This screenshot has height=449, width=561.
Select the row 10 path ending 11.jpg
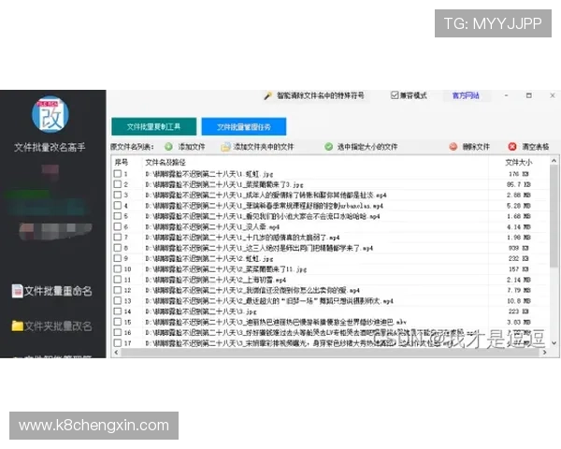[x=225, y=269]
